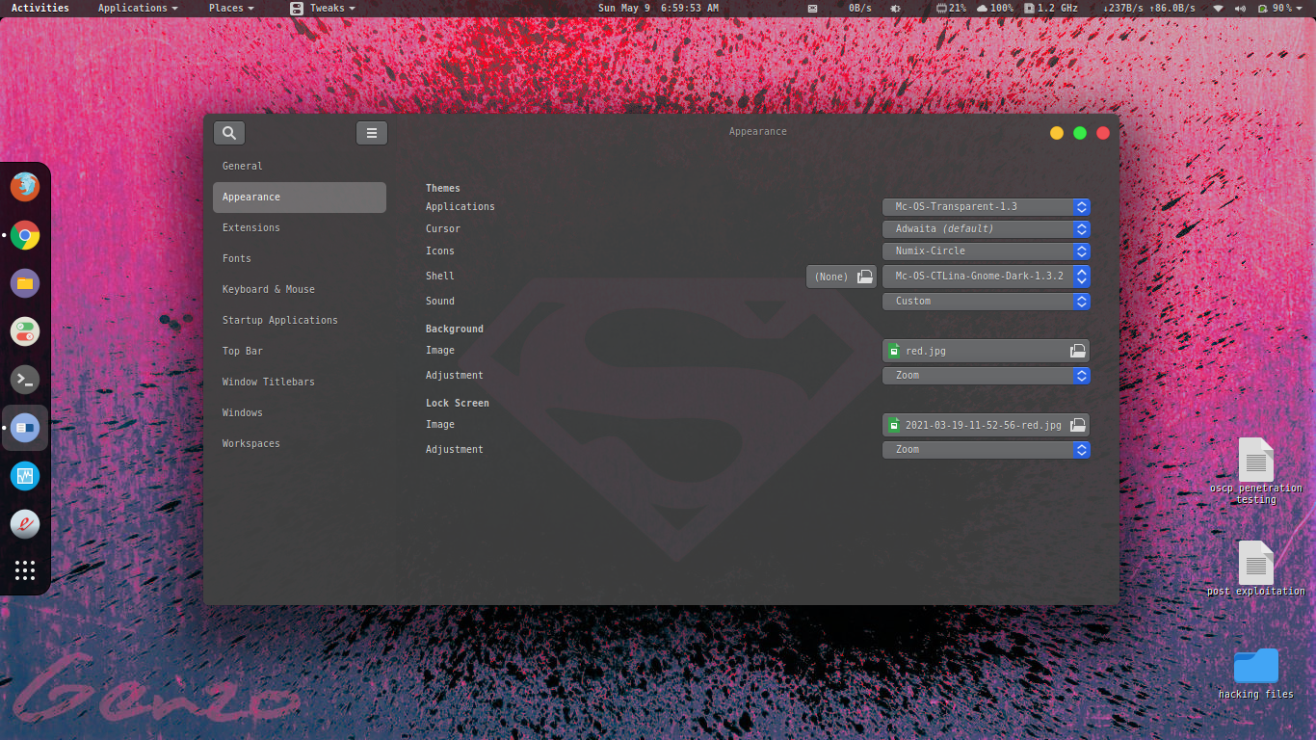Open the Shell theme dropdown
Screen dimensions: 1316x740
pos(986,277)
